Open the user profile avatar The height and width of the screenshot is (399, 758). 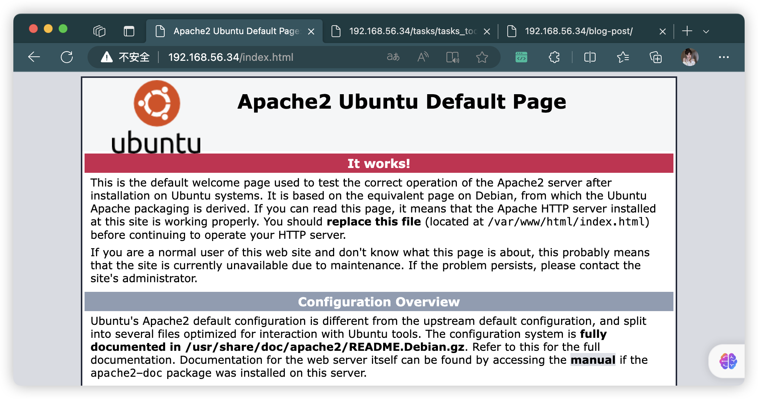point(689,57)
